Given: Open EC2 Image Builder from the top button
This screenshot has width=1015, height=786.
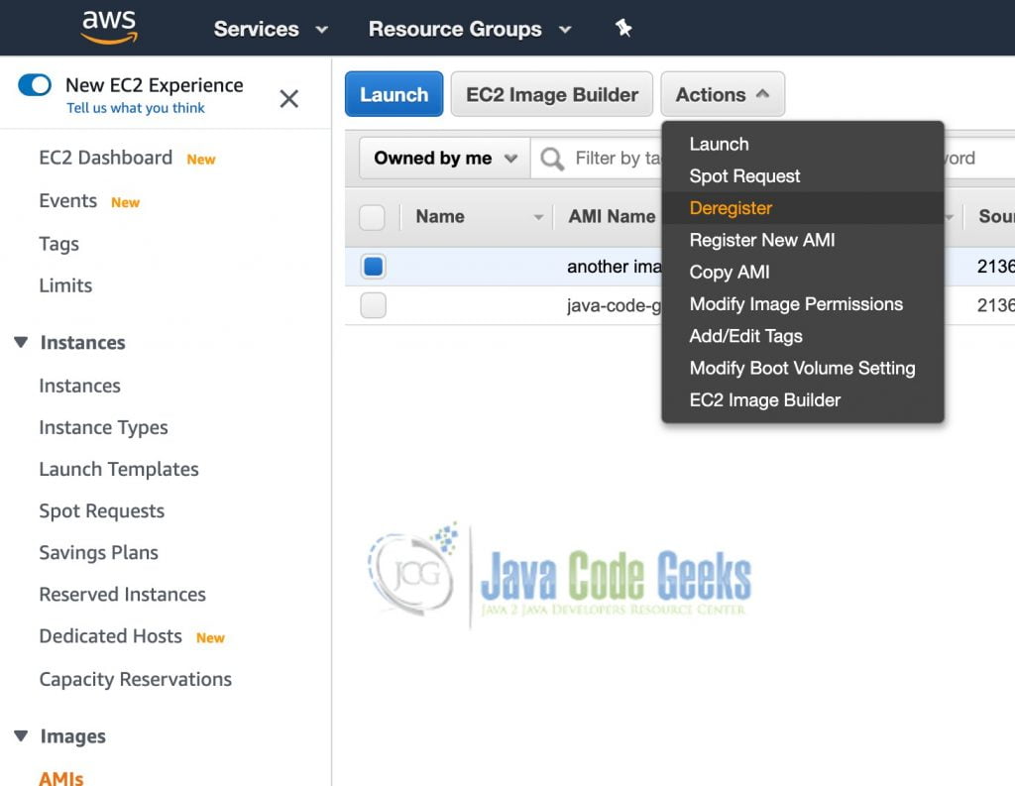Looking at the screenshot, I should click(x=551, y=94).
